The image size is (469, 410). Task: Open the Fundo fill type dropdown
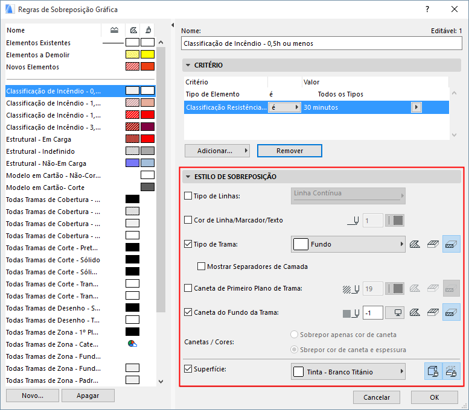[348, 244]
